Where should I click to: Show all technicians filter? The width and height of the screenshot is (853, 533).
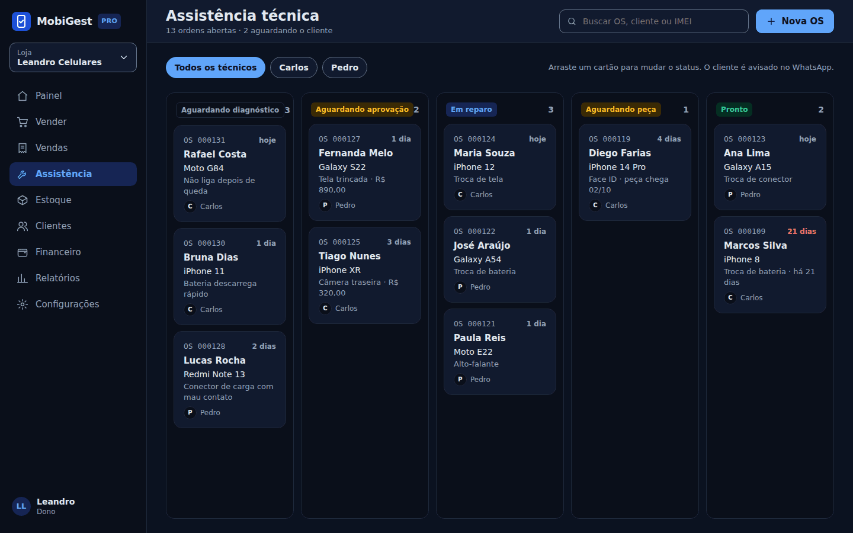[216, 68]
